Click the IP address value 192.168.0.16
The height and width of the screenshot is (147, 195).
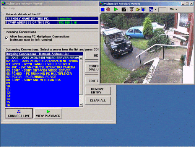[68, 23]
